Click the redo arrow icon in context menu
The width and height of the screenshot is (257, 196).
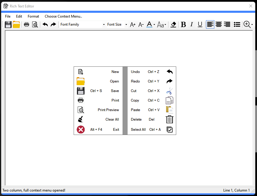coord(169,81)
